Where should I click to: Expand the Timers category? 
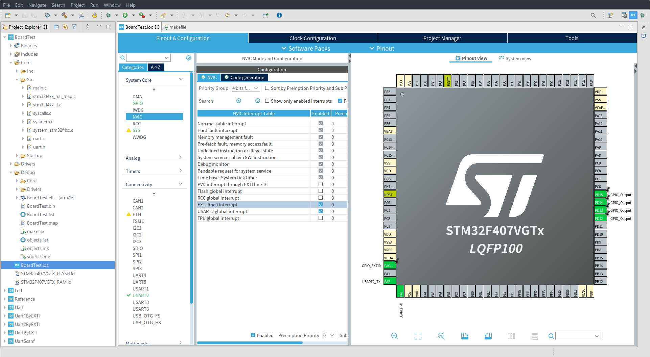click(x=181, y=171)
